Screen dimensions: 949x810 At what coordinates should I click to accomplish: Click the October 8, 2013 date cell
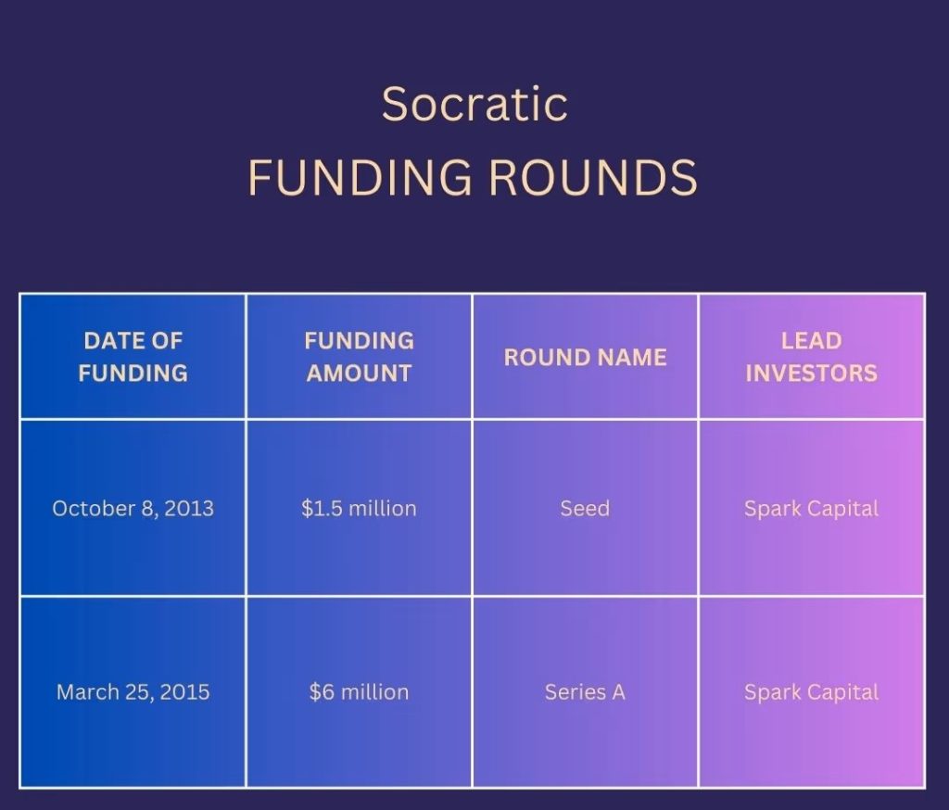[x=133, y=508]
